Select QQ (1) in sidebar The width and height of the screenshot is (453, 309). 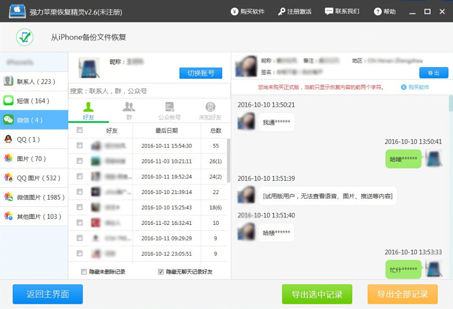34,139
